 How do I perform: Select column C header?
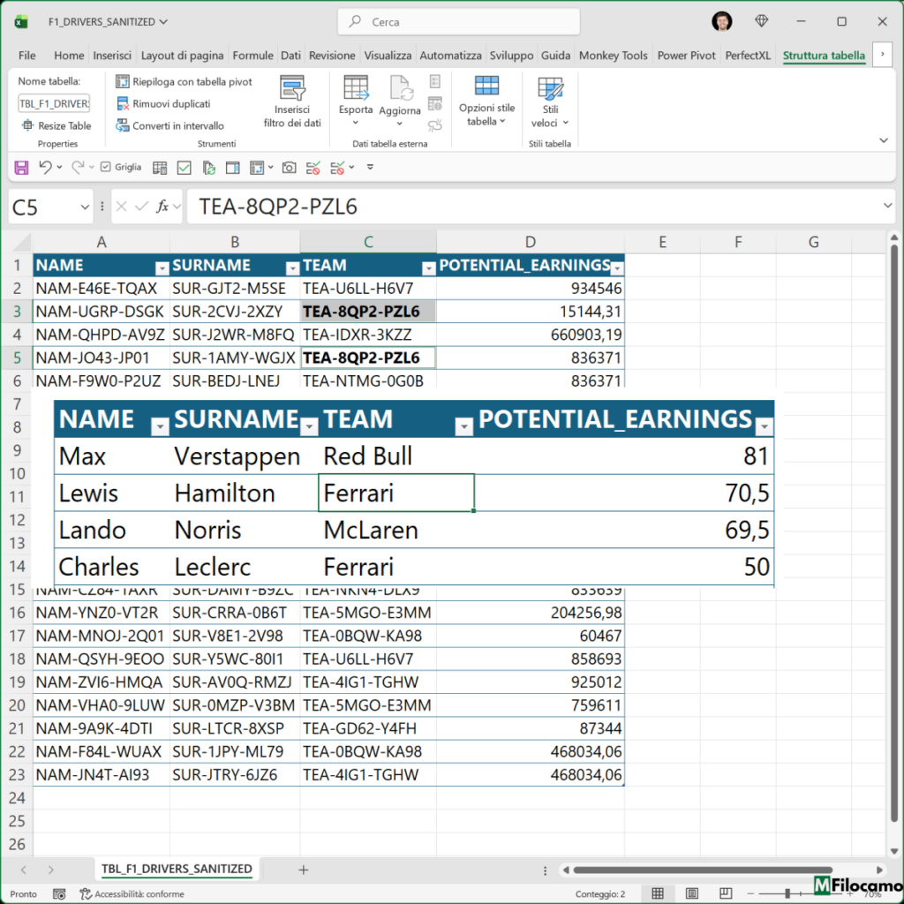368,242
